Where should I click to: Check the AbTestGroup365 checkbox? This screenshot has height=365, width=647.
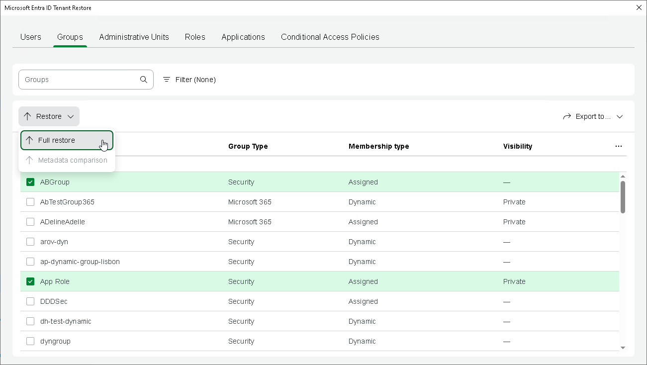(x=30, y=202)
